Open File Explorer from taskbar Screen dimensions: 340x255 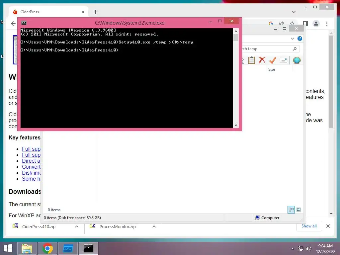pyautogui.click(x=27, y=248)
